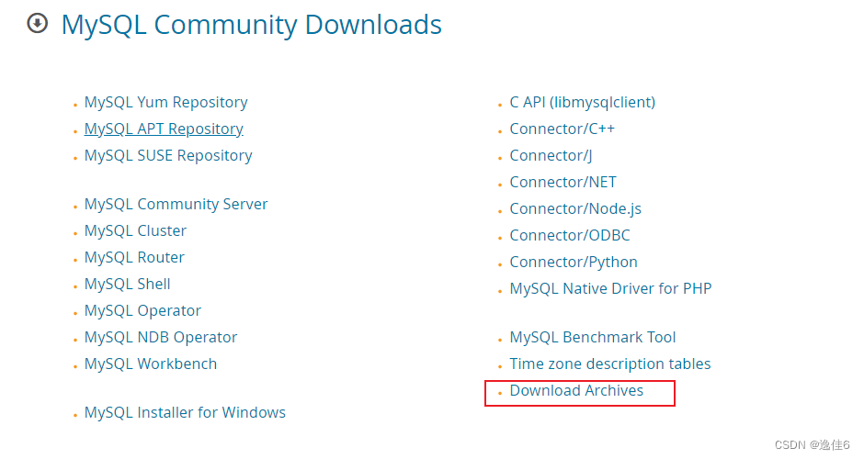Screen dimensions: 864x459
Task: Select the MySQL Operator link
Action: coord(142,310)
